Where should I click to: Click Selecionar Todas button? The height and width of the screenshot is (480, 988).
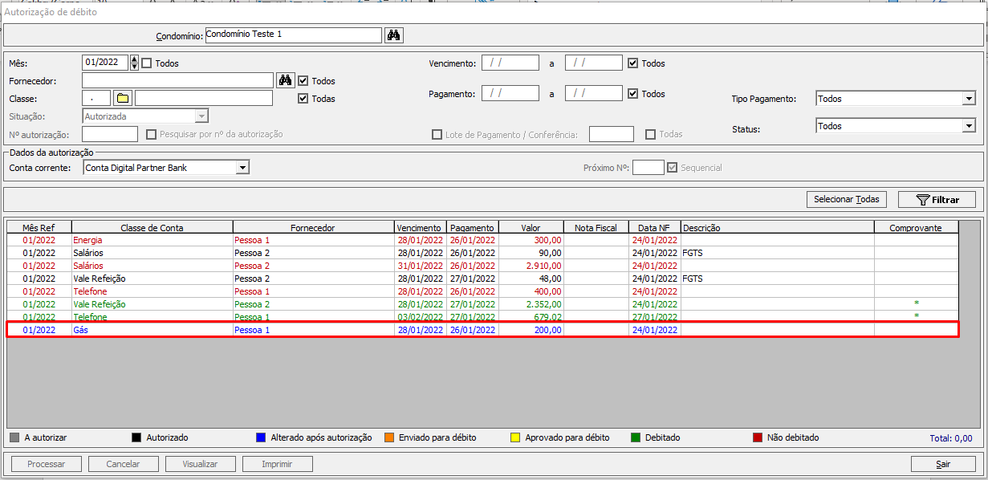[x=847, y=199]
